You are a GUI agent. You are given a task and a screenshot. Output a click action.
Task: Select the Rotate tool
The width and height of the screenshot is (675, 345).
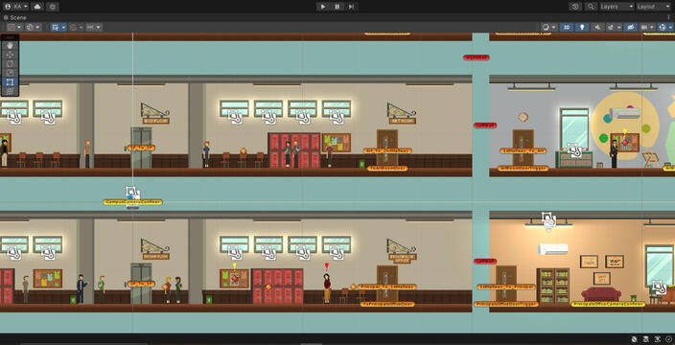pyautogui.click(x=11, y=63)
